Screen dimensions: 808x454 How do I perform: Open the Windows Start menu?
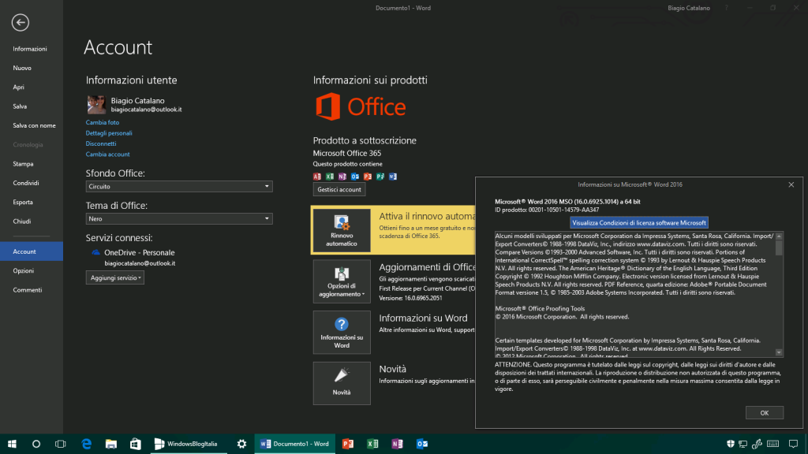tap(12, 444)
